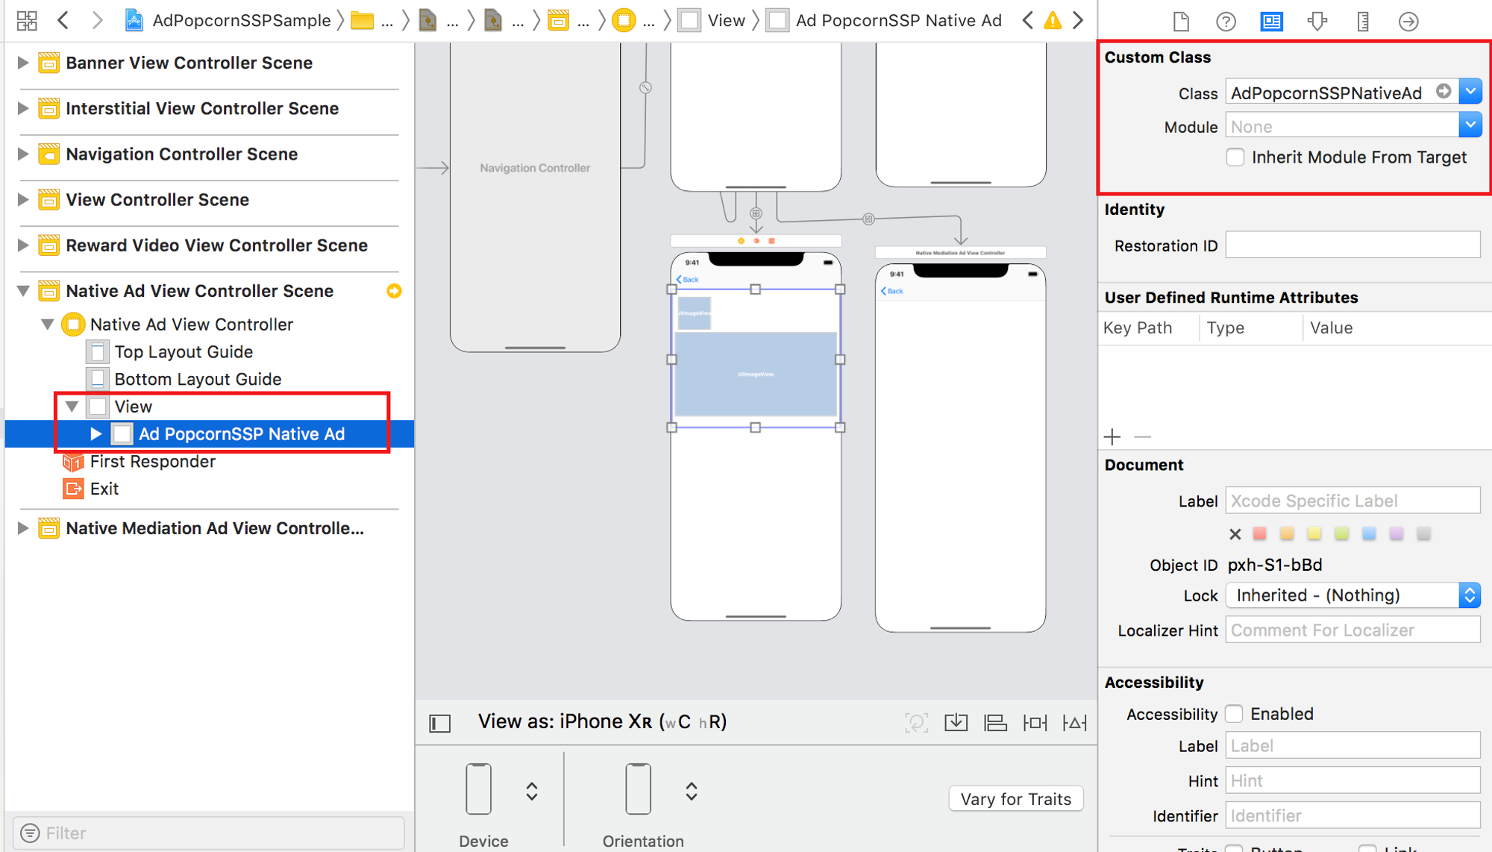Image resolution: width=1492 pixels, height=852 pixels.
Task: Click Vary for Traits button
Action: point(1015,799)
